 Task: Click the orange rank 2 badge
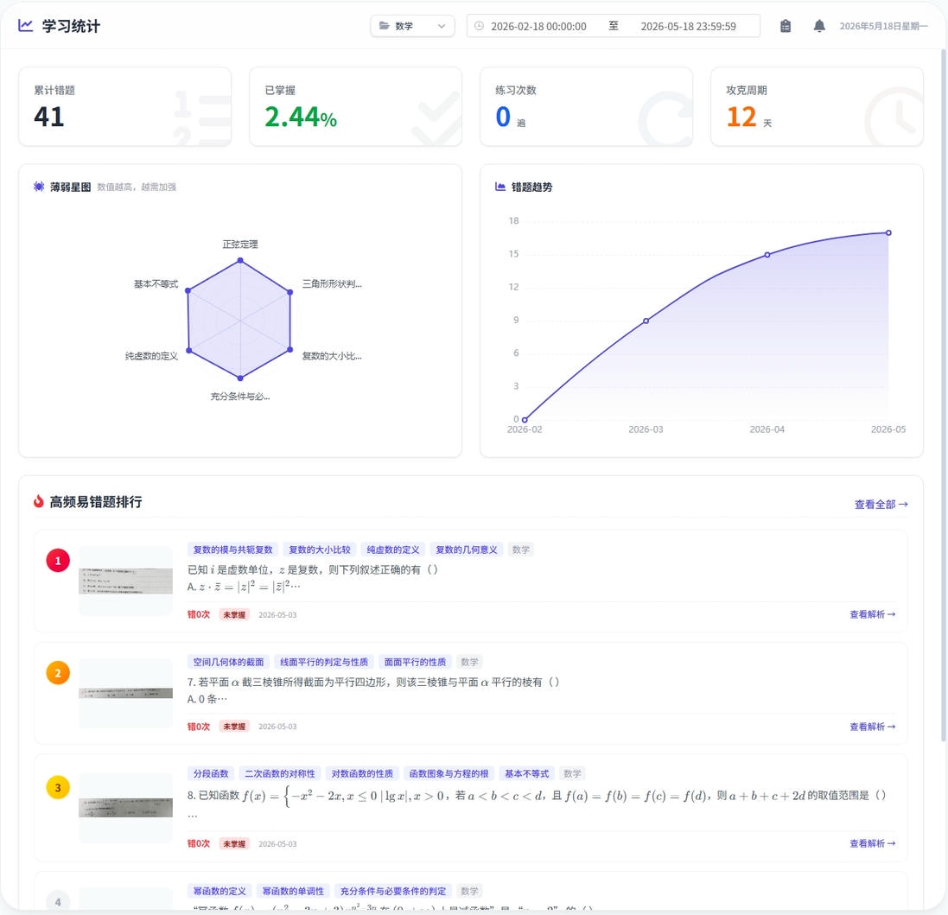[x=58, y=673]
